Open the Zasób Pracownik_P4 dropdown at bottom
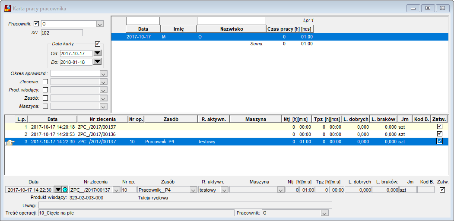The image size is (454, 221). (x=193, y=190)
